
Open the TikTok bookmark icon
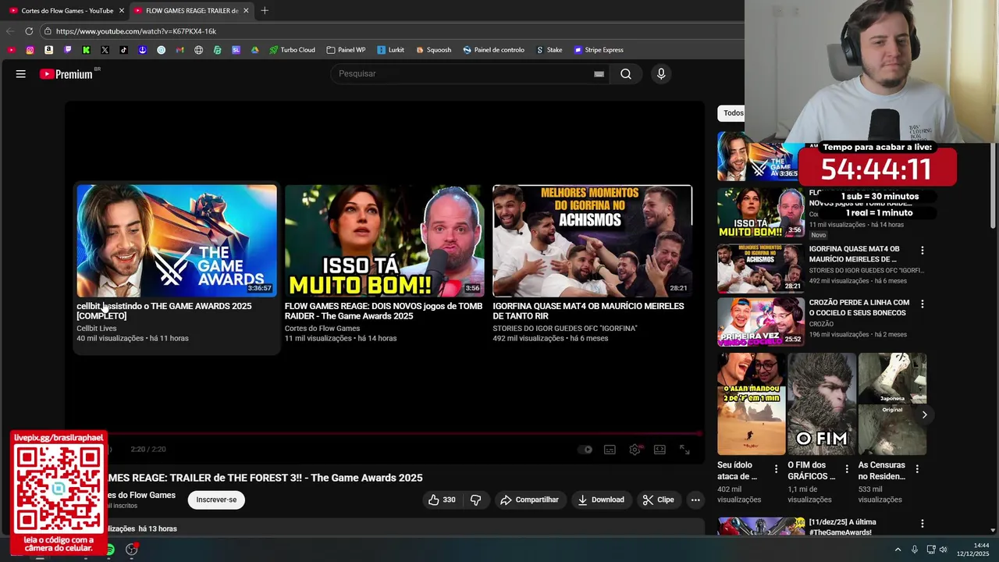123,50
